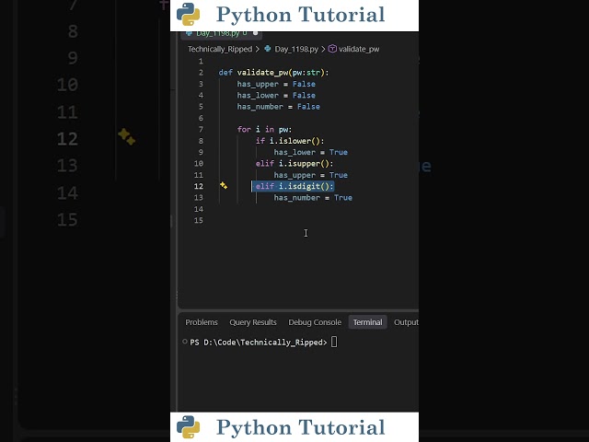Click the circle marker beside the terminal prompt
This screenshot has height=442, width=589.
tap(184, 342)
